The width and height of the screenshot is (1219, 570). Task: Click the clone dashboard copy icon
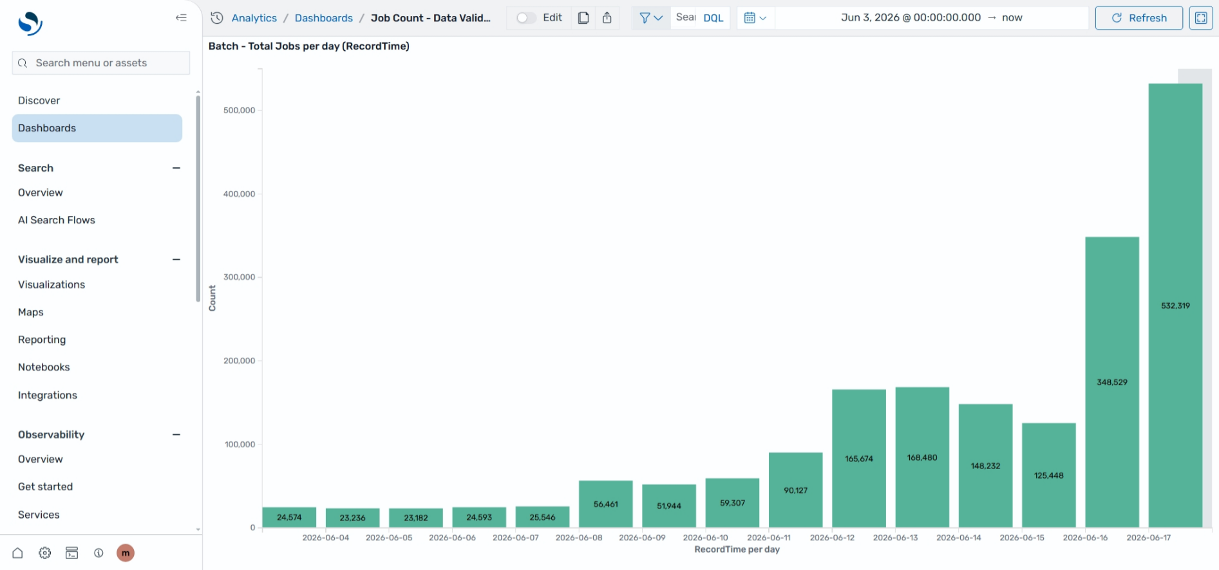(583, 18)
